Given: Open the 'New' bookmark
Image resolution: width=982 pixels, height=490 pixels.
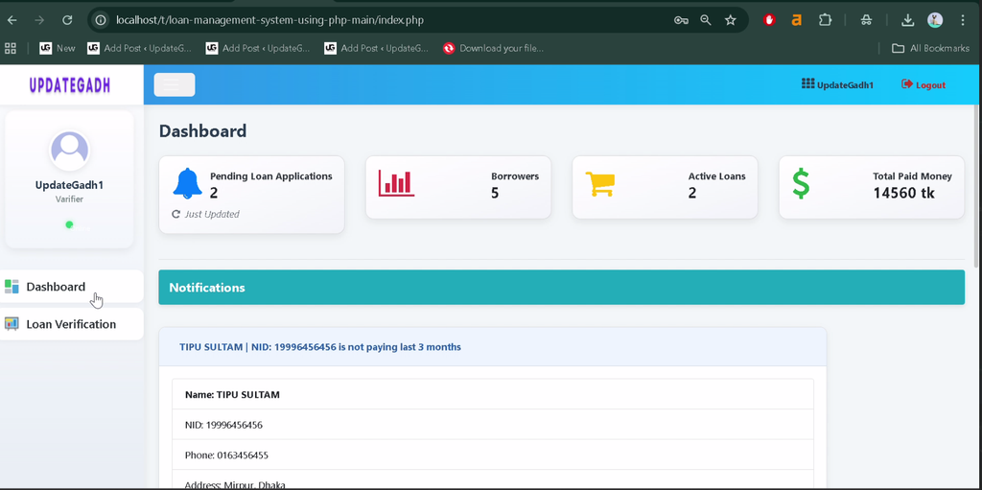Looking at the screenshot, I should point(57,48).
